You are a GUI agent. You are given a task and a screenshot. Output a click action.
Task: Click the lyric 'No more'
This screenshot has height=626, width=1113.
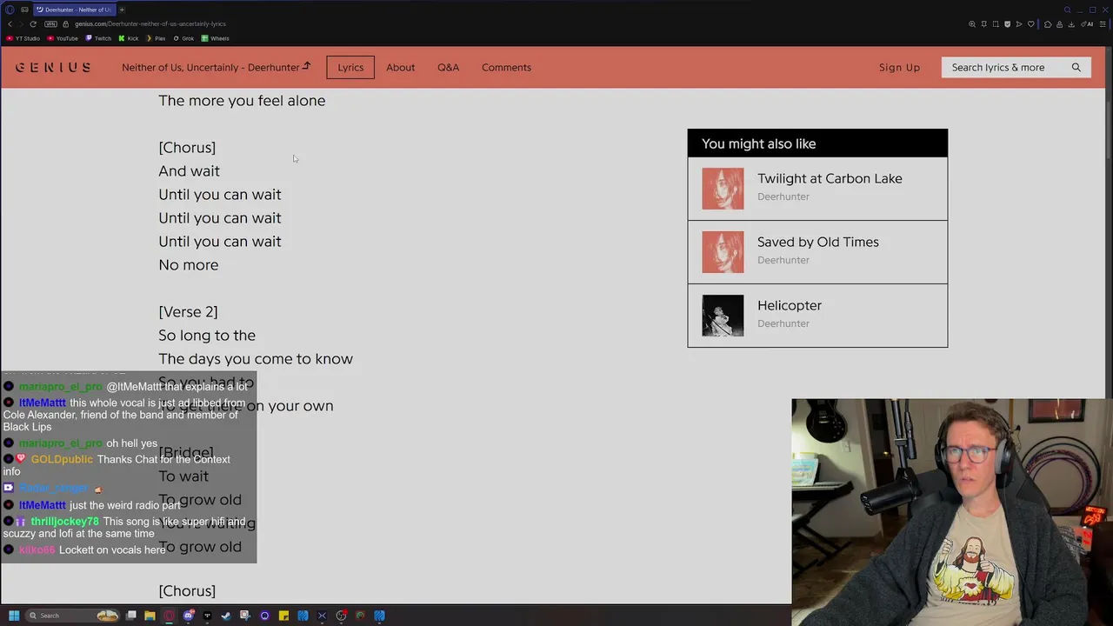pyautogui.click(x=188, y=264)
